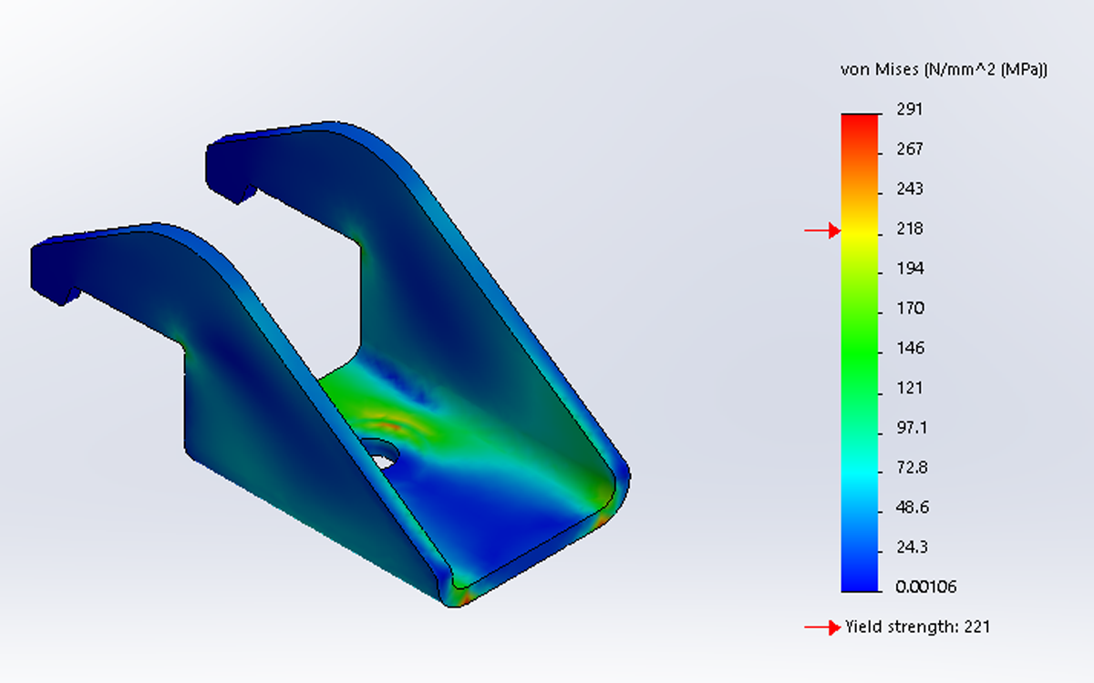
Task: Click the 291 maximum legend value
Action: point(910,109)
